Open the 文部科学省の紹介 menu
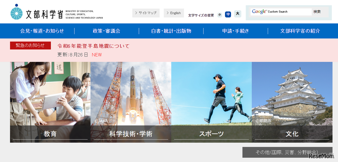Screen dimensions: 338x162 tap(300, 31)
